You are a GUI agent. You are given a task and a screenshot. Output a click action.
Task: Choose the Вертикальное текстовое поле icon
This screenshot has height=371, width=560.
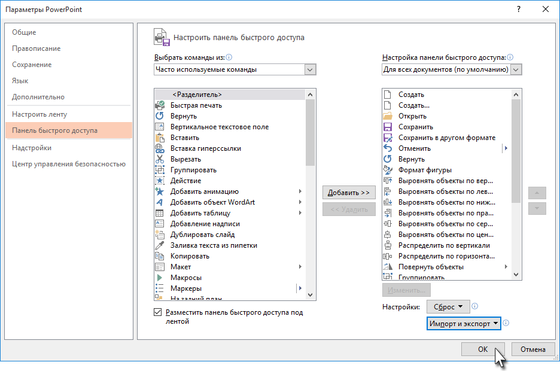(160, 127)
